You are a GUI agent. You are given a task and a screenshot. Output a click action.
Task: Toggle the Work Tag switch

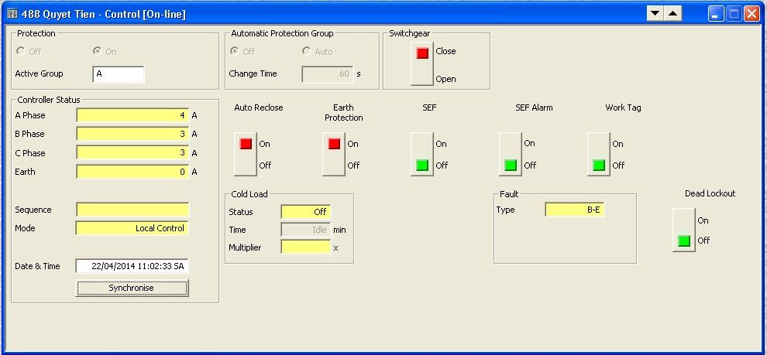pyautogui.click(x=599, y=154)
